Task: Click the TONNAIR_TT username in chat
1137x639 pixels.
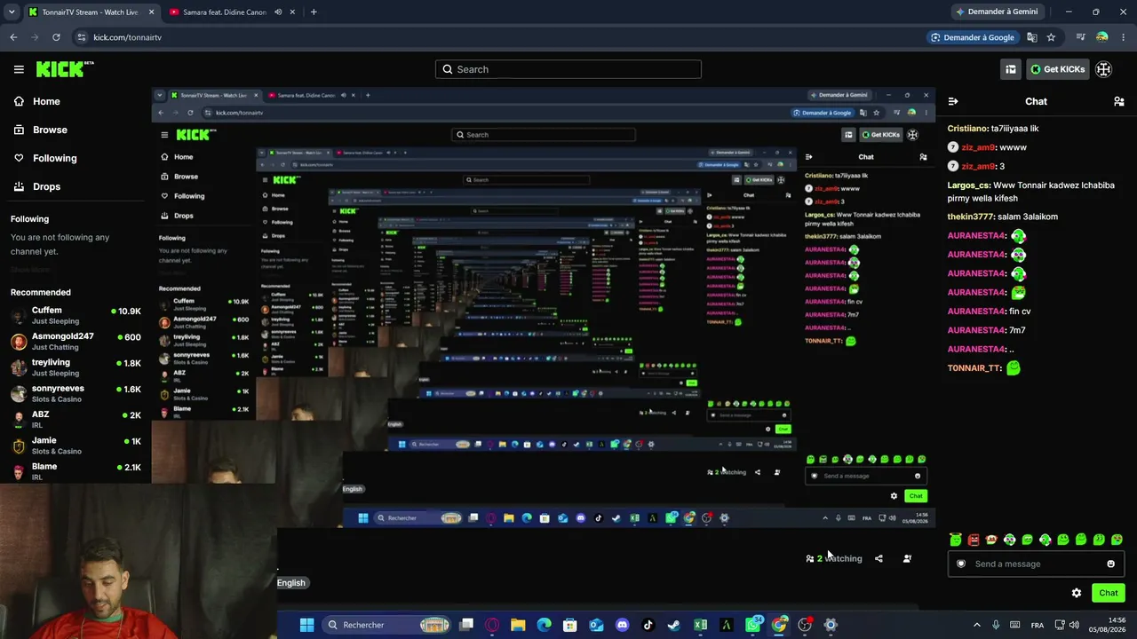Action: [974, 368]
